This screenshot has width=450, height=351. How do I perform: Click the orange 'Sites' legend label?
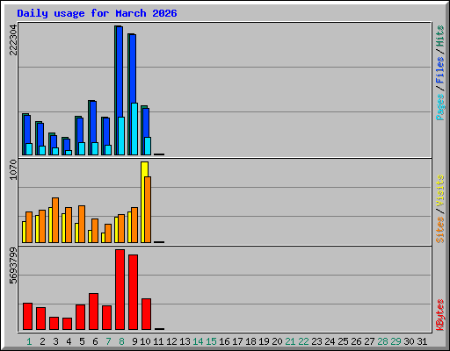[x=440, y=230]
